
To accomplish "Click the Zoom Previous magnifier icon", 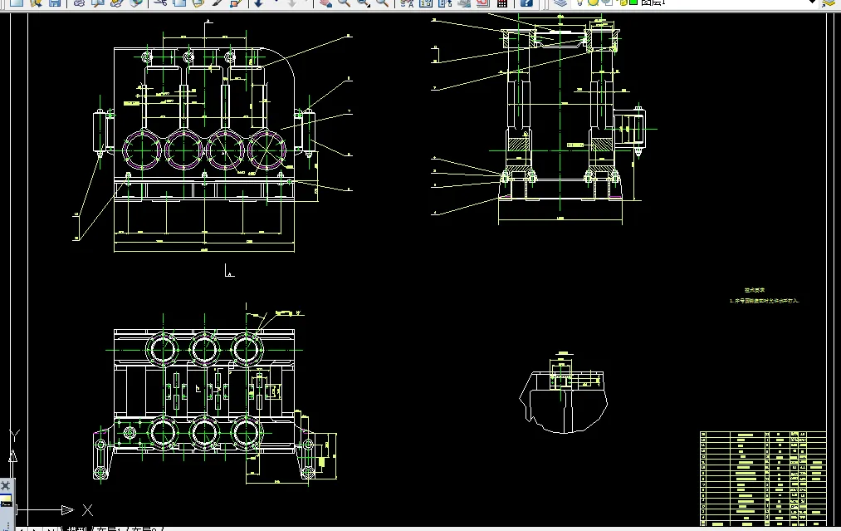I will pos(382,2).
